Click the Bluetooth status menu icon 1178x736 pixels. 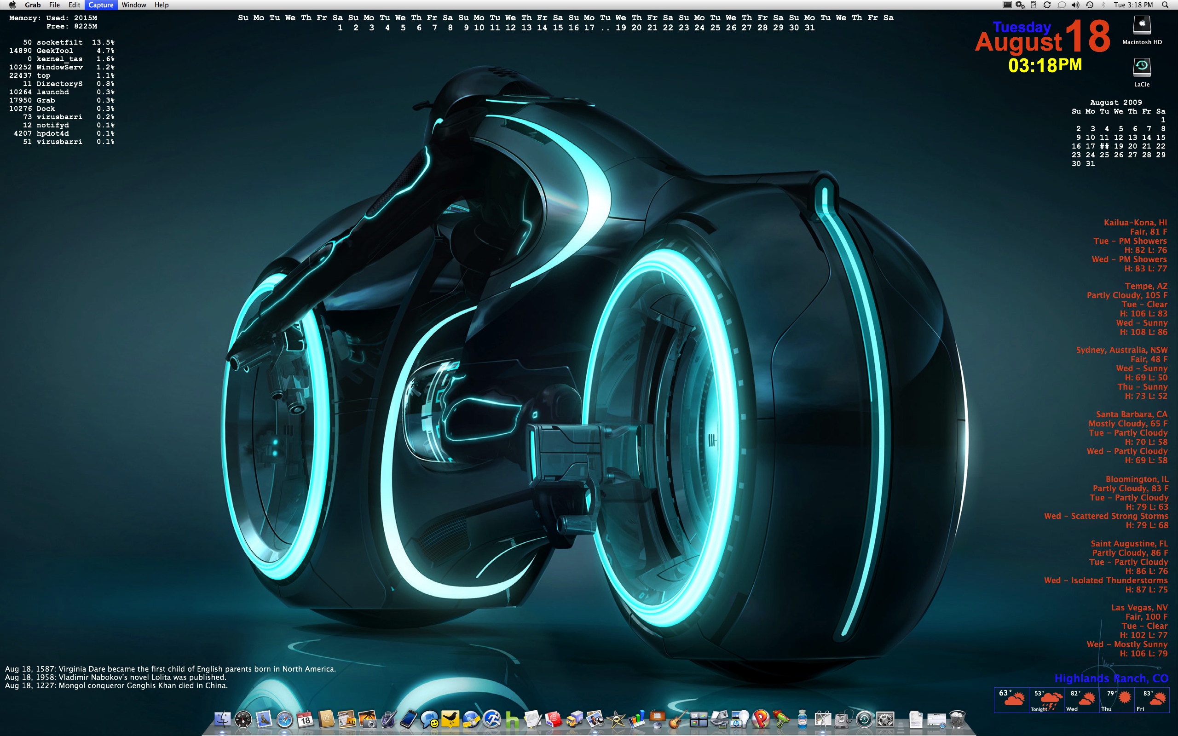1103,5
